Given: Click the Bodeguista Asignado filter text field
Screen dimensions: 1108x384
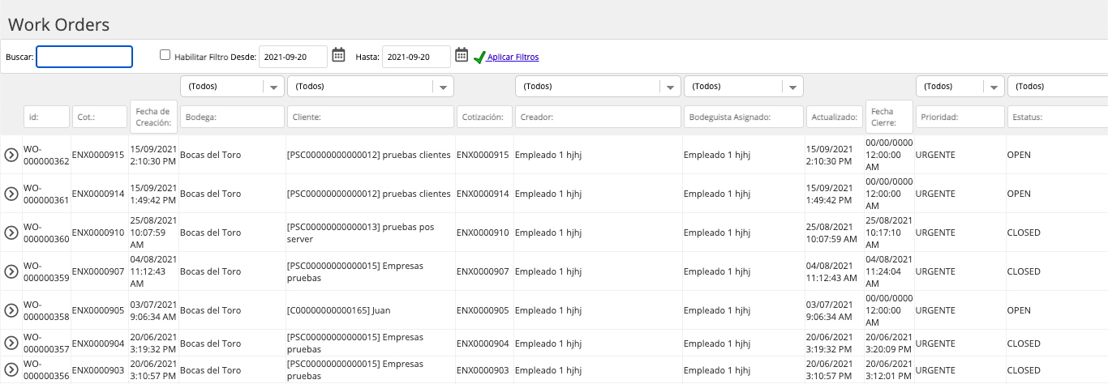Looking at the screenshot, I should (x=744, y=117).
